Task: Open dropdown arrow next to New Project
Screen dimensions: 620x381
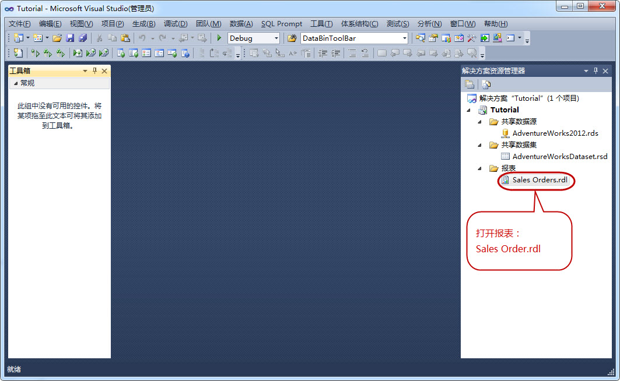Action: pyautogui.click(x=27, y=38)
